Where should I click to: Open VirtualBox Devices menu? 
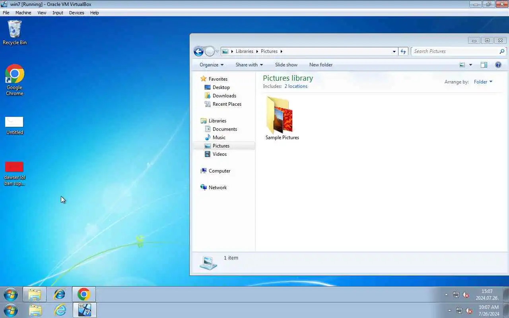[x=76, y=13]
